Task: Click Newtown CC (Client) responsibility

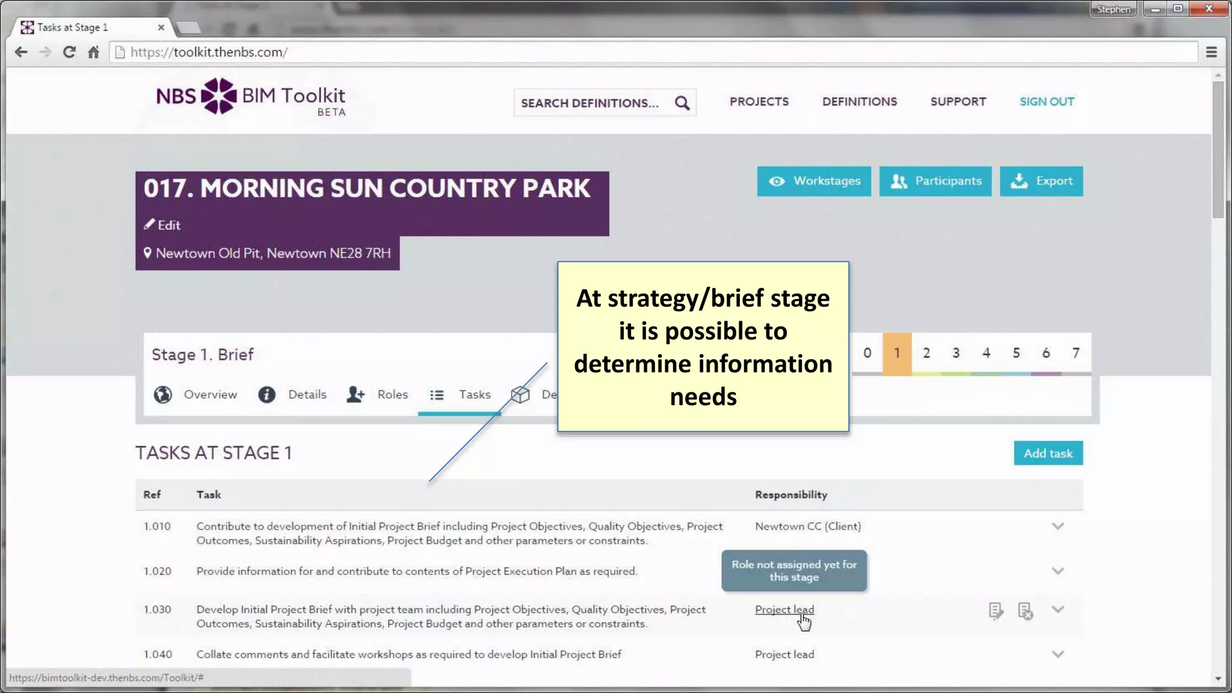Action: tap(808, 526)
